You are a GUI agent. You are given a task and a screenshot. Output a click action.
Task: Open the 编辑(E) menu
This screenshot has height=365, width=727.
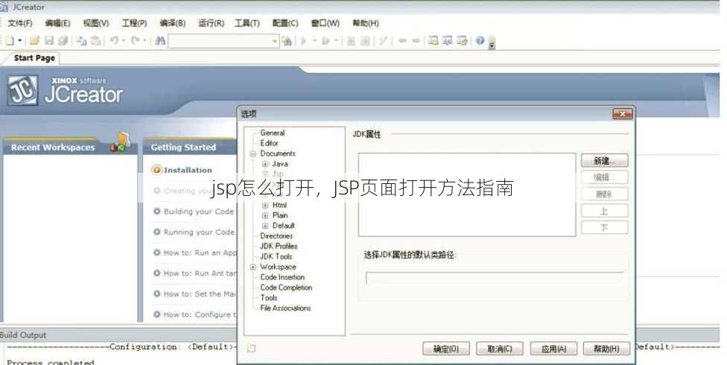click(57, 23)
